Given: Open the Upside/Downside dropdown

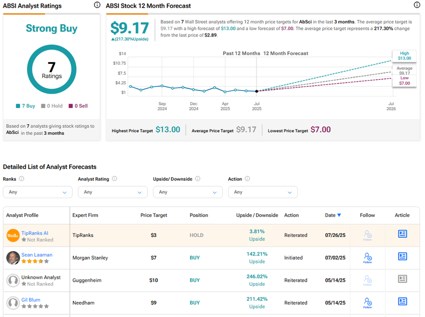Looking at the screenshot, I should tap(188, 192).
